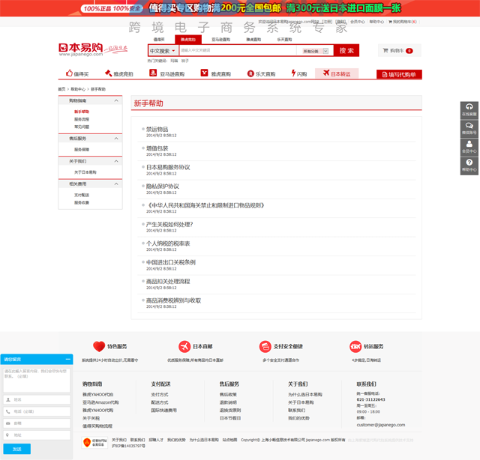
Task: Click the 购物车 cart icon beside the search bar
Action: pos(385,50)
